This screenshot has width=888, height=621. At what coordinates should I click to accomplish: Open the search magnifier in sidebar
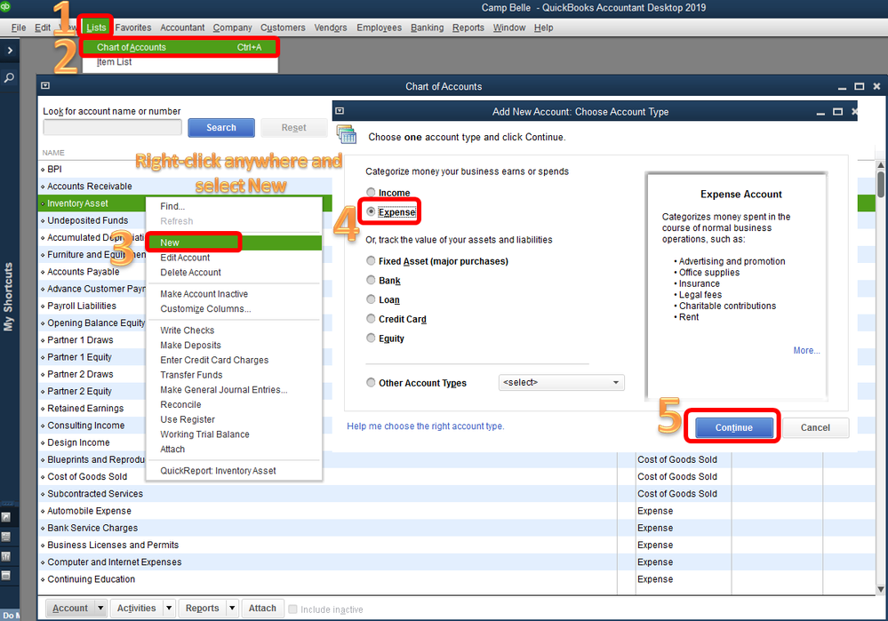coord(9,77)
